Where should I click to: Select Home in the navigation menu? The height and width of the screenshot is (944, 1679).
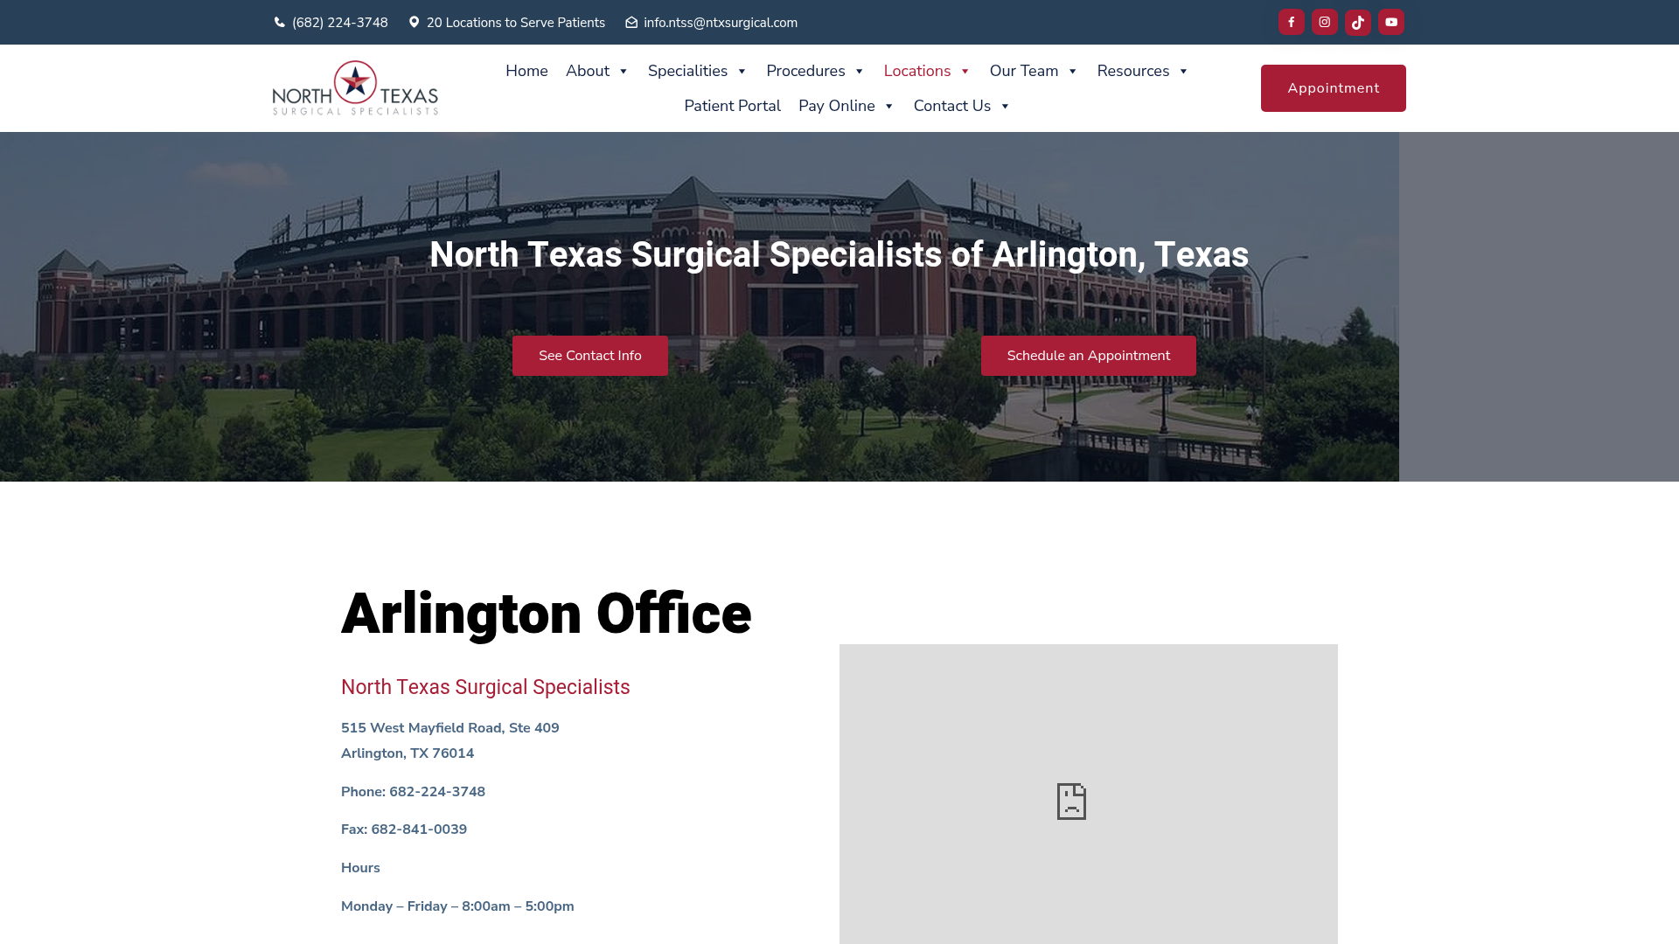[x=526, y=71]
